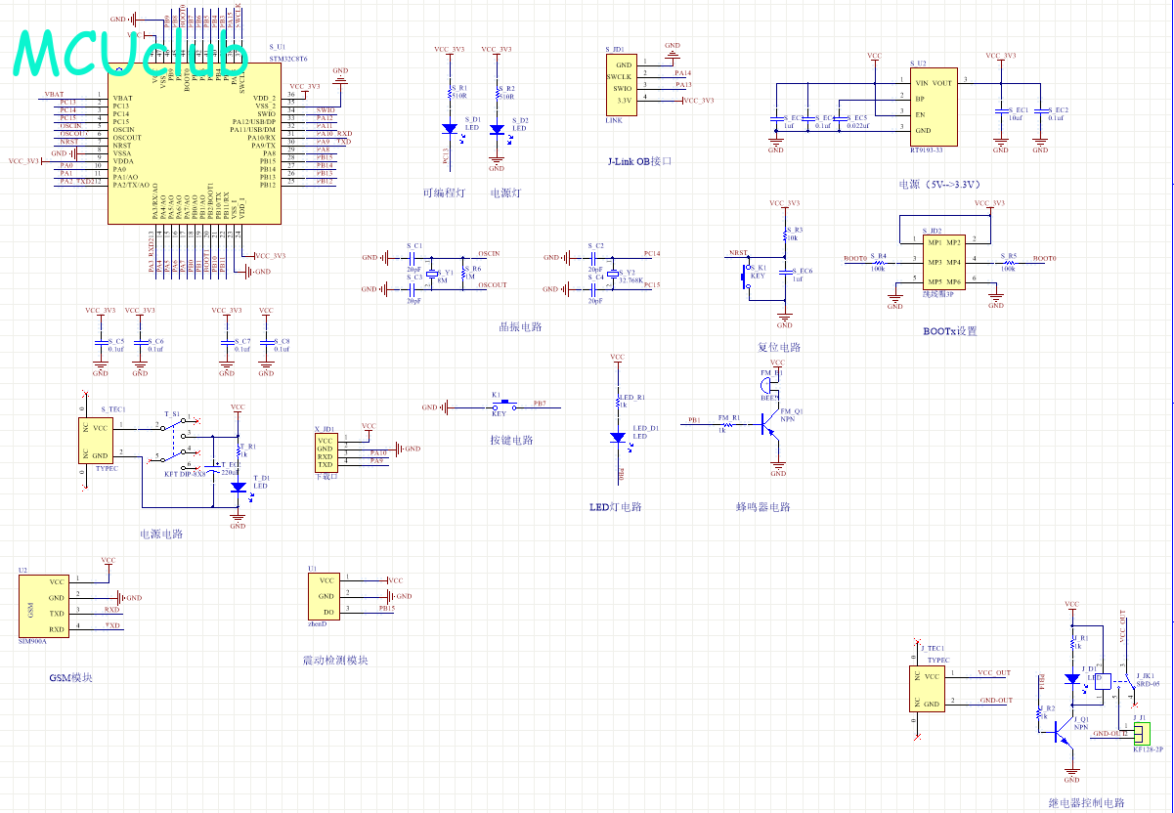Click the green KF128-2P terminal J_J1
The height and width of the screenshot is (813, 1174).
point(1142,733)
